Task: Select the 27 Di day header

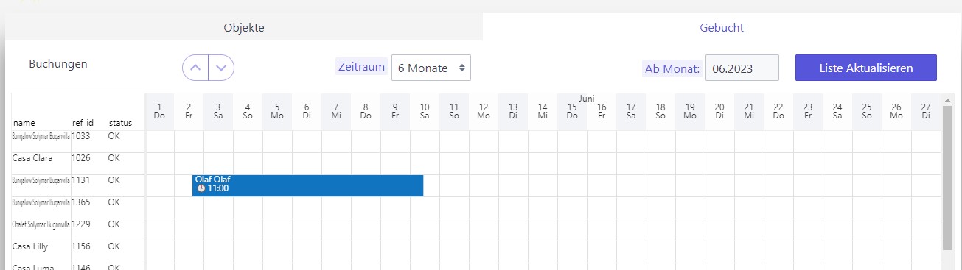Action: (x=926, y=111)
